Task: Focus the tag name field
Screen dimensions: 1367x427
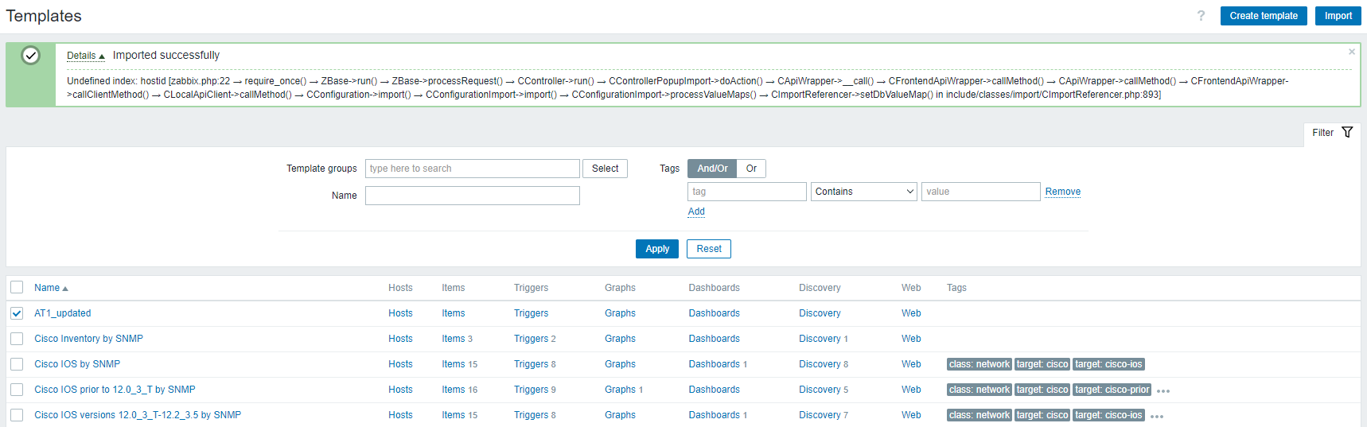Action: [x=747, y=192]
